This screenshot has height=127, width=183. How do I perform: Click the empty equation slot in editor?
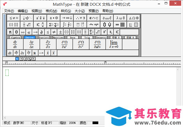7,73
